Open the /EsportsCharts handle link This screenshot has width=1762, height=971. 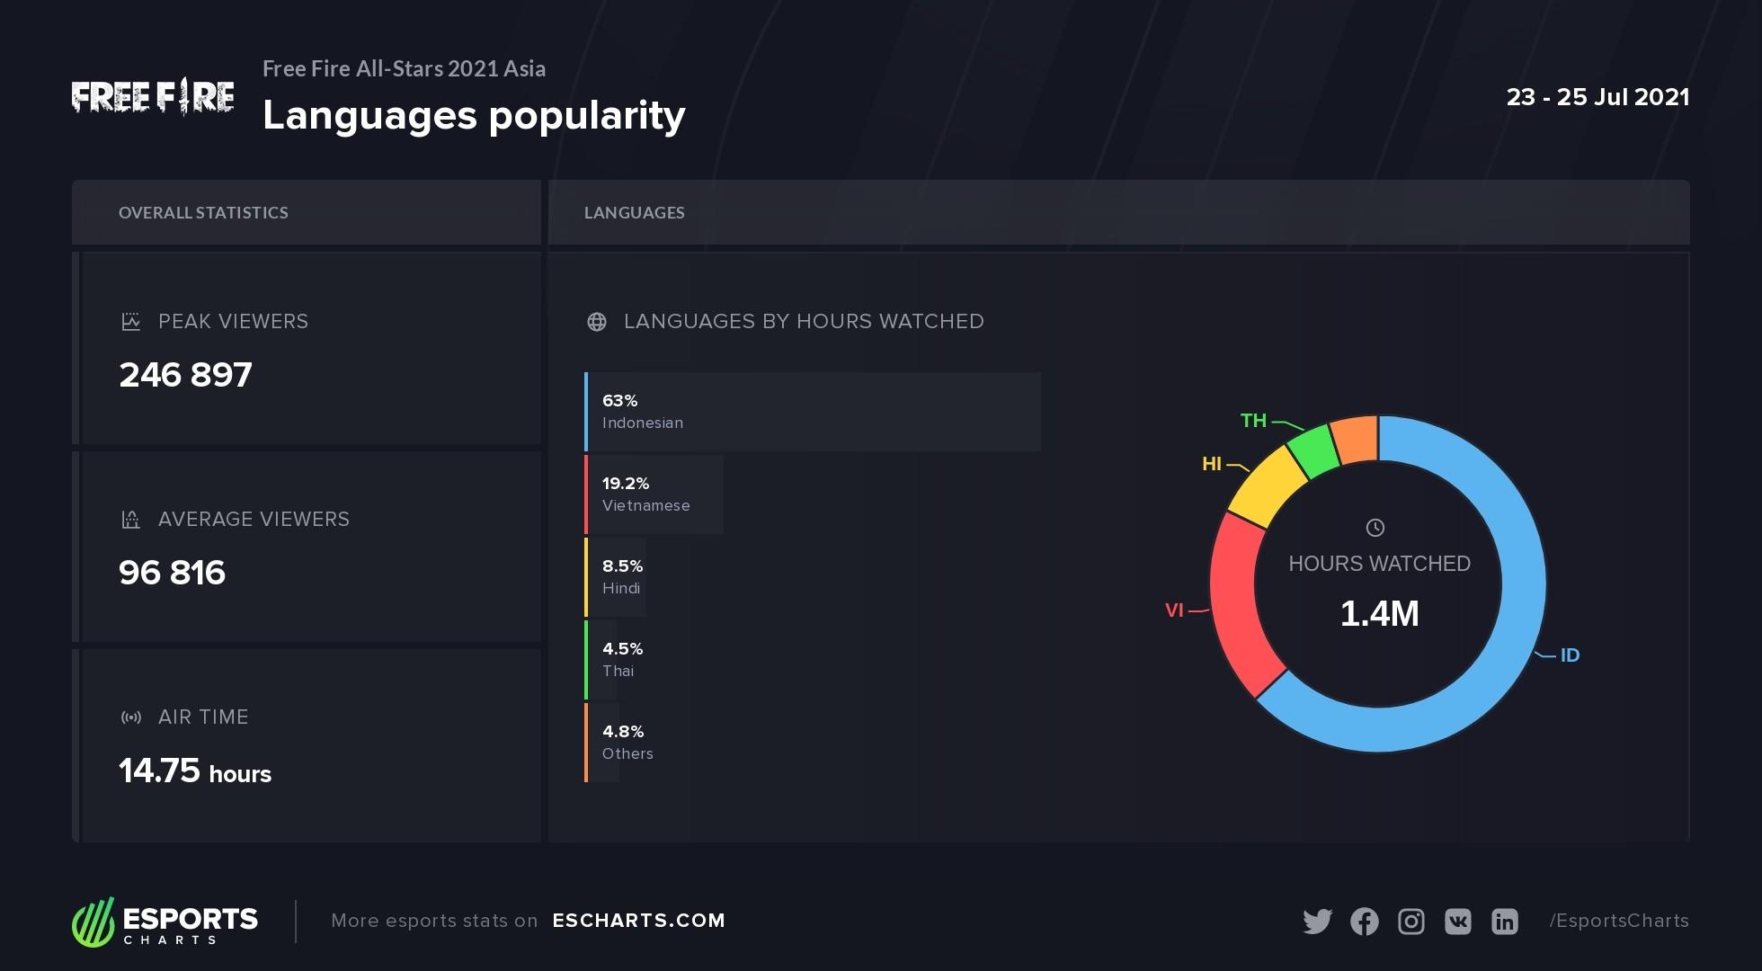click(1619, 921)
